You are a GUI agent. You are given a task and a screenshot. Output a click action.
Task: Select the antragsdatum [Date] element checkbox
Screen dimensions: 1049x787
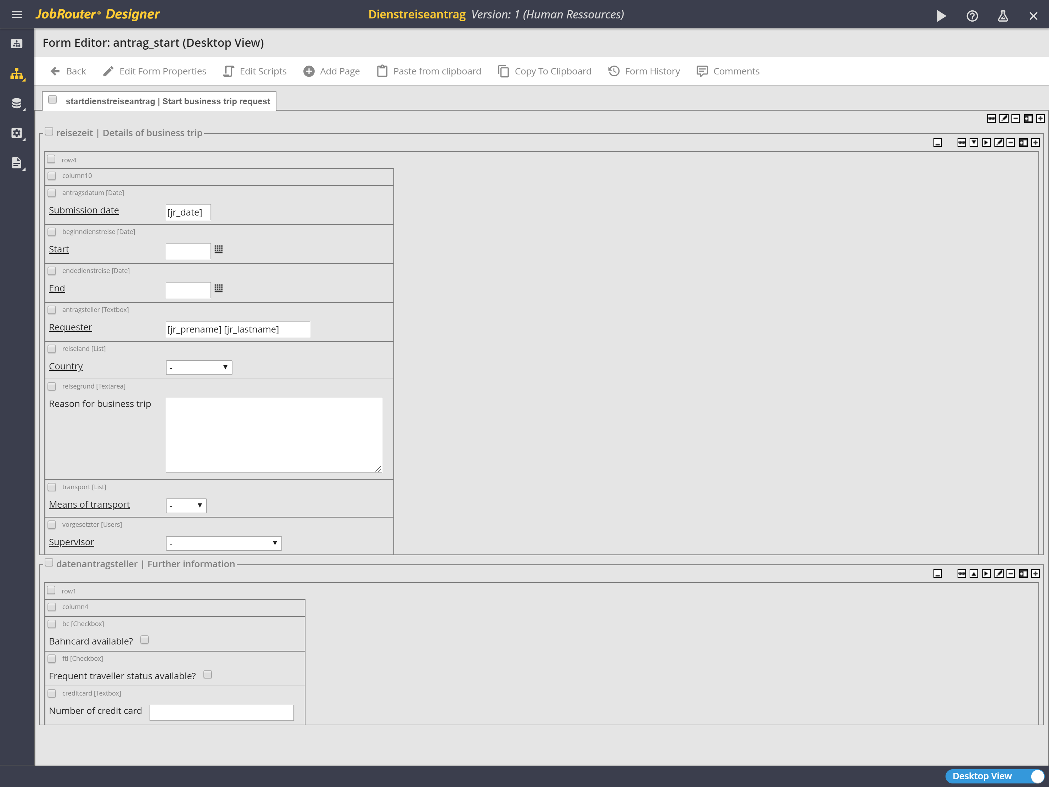tap(52, 192)
